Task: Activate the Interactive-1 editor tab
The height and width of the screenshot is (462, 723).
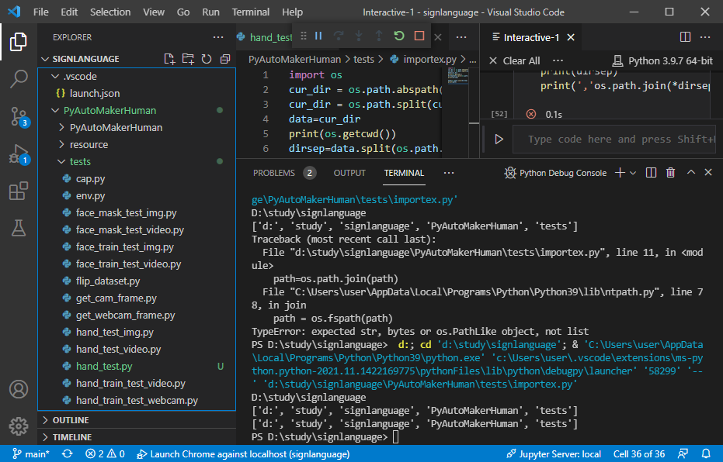Action: click(x=531, y=37)
